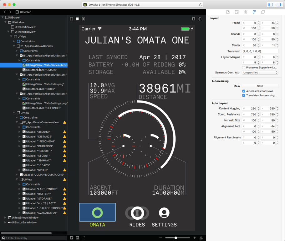Click the Transform matrix field

click(x=260, y=51)
